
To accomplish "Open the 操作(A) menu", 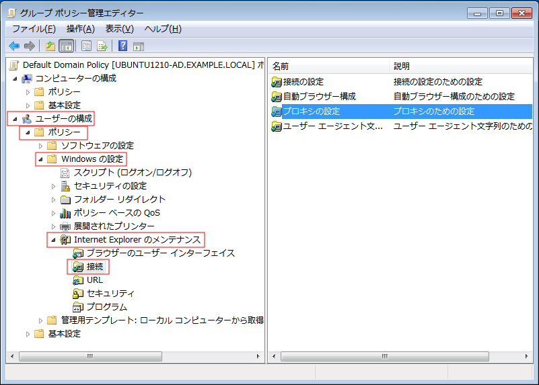I will pyautogui.click(x=80, y=29).
